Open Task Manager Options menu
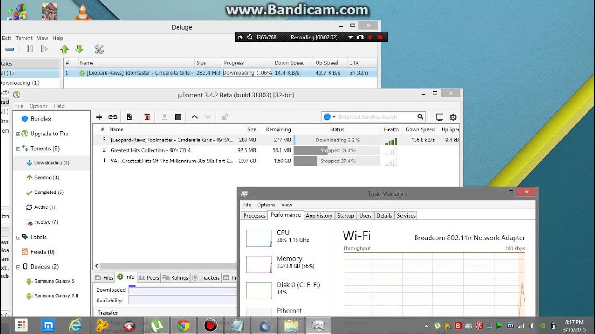Screen dimensions: 595x334 click(x=266, y=205)
